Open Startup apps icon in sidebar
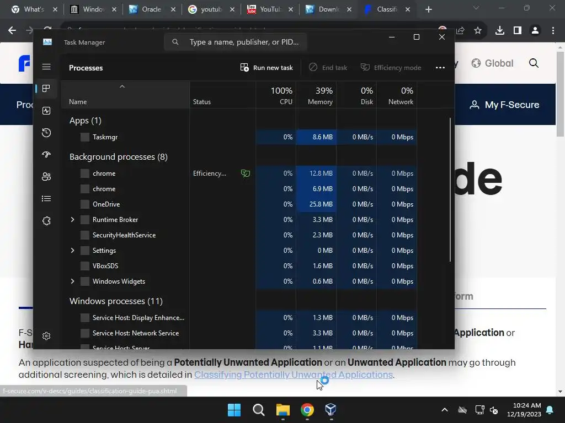The image size is (565, 423). tap(46, 155)
